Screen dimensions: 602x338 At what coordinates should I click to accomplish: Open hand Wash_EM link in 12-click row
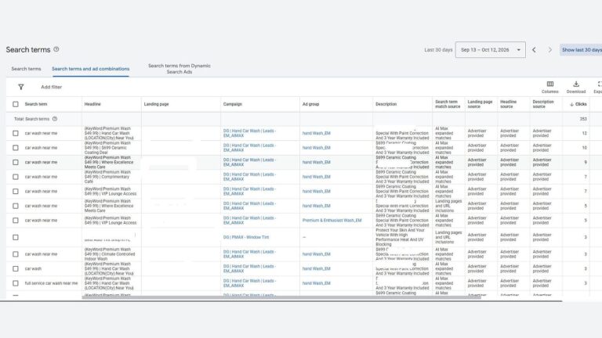point(316,133)
